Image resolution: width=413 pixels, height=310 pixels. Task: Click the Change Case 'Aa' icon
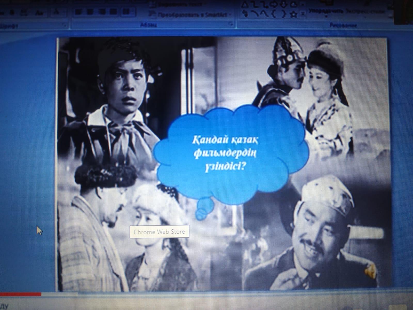(40, 12)
